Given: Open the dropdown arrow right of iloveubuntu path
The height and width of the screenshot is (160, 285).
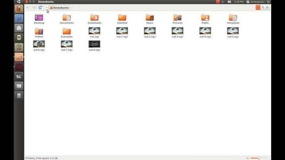Looking at the screenshot, I should (72, 8).
